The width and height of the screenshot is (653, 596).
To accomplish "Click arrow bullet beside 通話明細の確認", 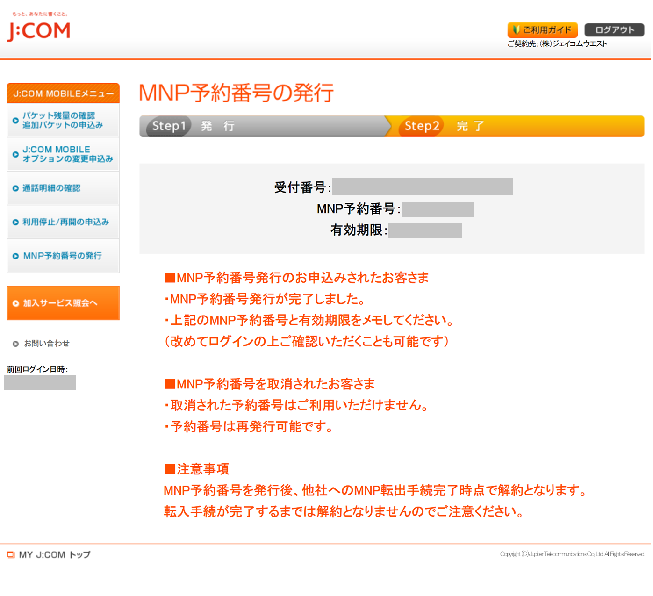I will point(15,188).
